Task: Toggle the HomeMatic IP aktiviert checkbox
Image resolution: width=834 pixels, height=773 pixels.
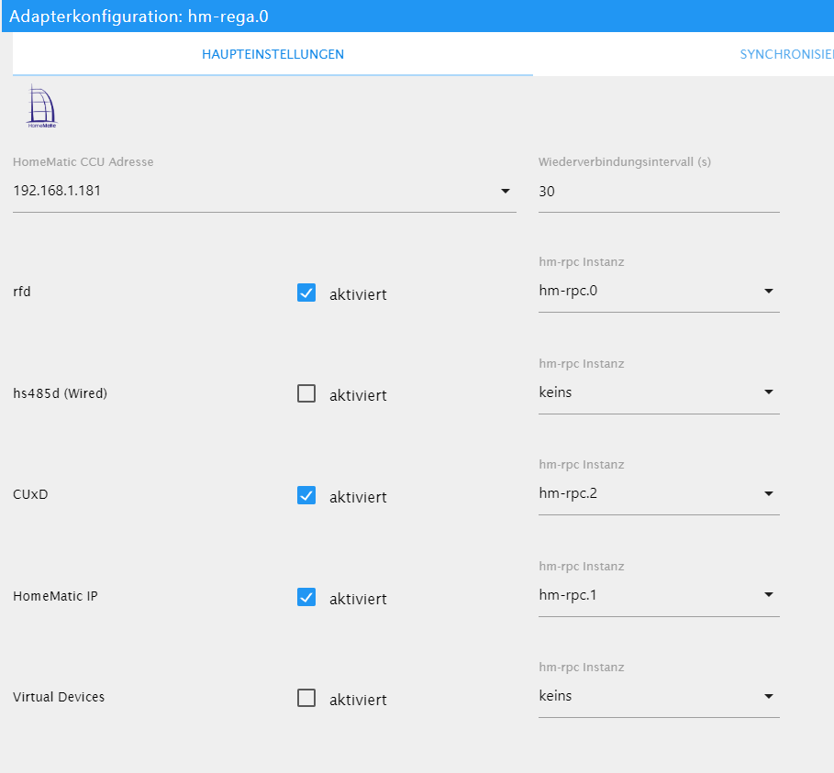Action: tap(306, 598)
